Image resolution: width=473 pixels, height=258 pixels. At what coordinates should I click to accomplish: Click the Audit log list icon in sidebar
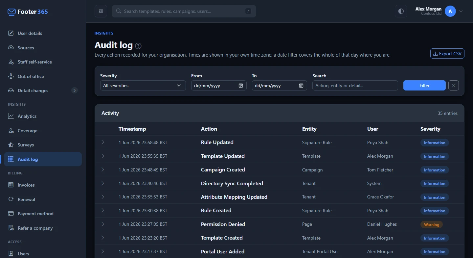coord(11,159)
